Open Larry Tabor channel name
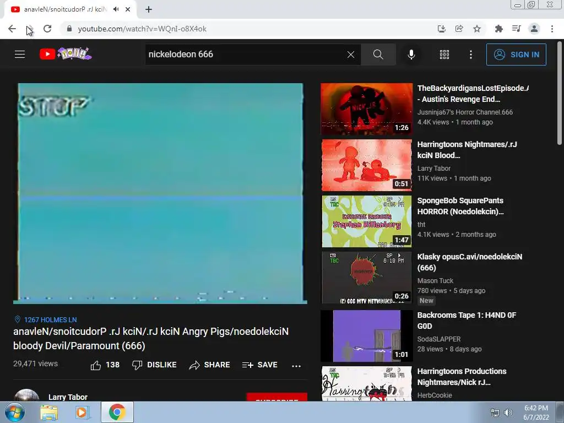Viewport: 564px width, 423px height. point(68,397)
